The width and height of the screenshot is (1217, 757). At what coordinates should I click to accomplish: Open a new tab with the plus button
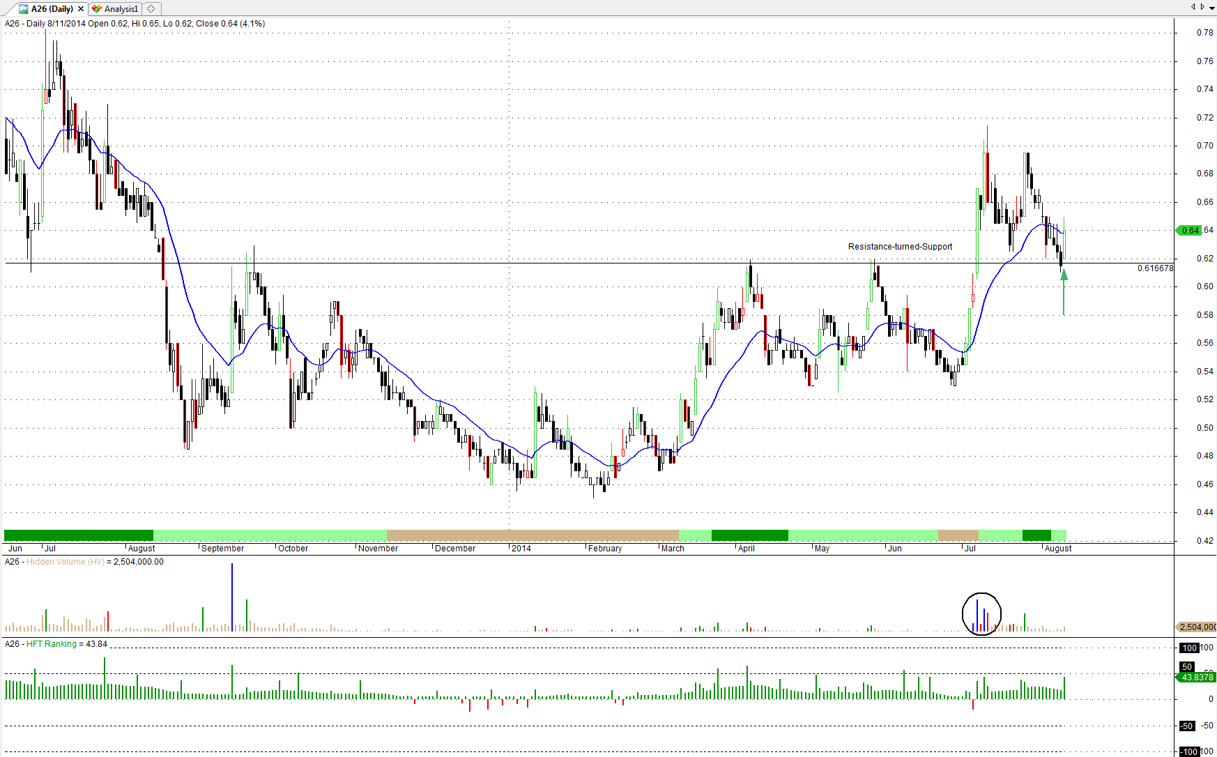pyautogui.click(x=151, y=9)
